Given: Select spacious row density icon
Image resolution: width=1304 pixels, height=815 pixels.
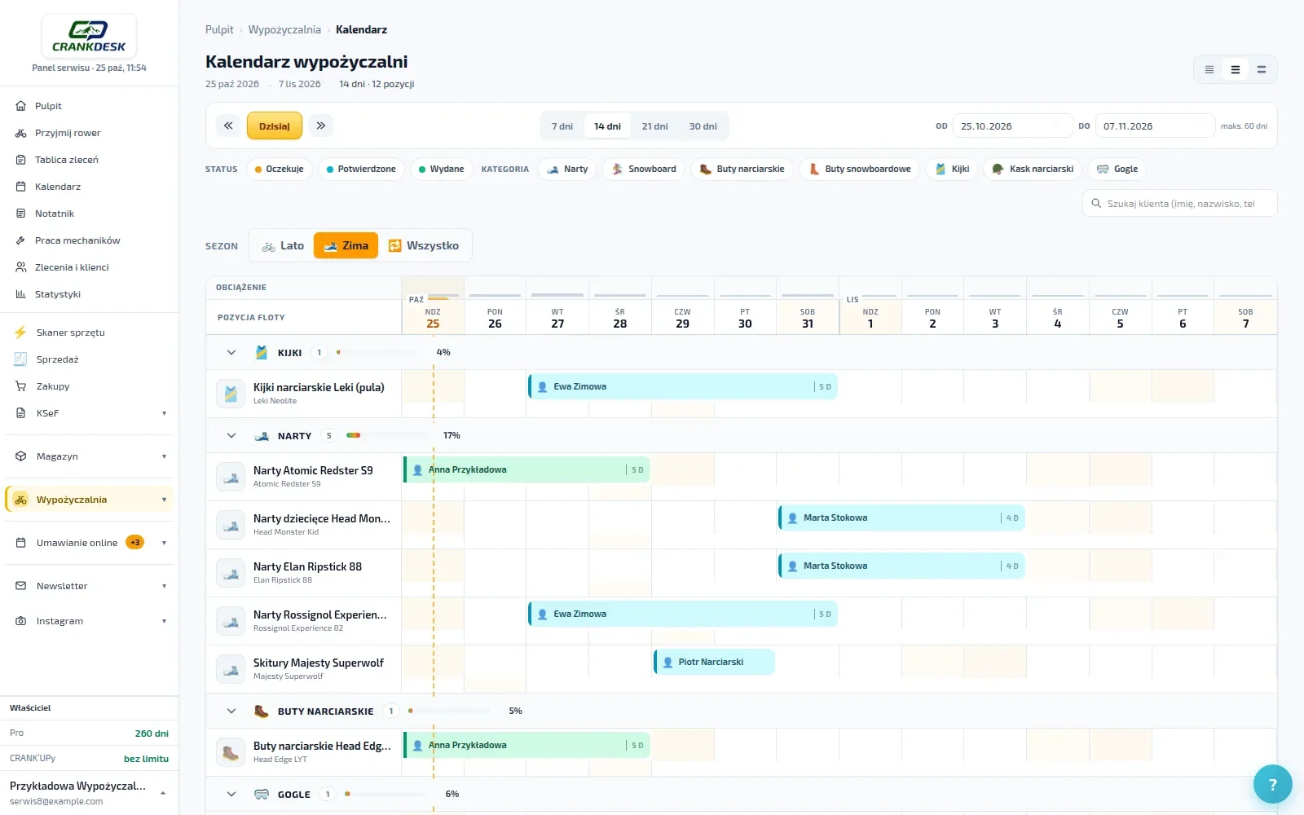Looking at the screenshot, I should click(1262, 70).
